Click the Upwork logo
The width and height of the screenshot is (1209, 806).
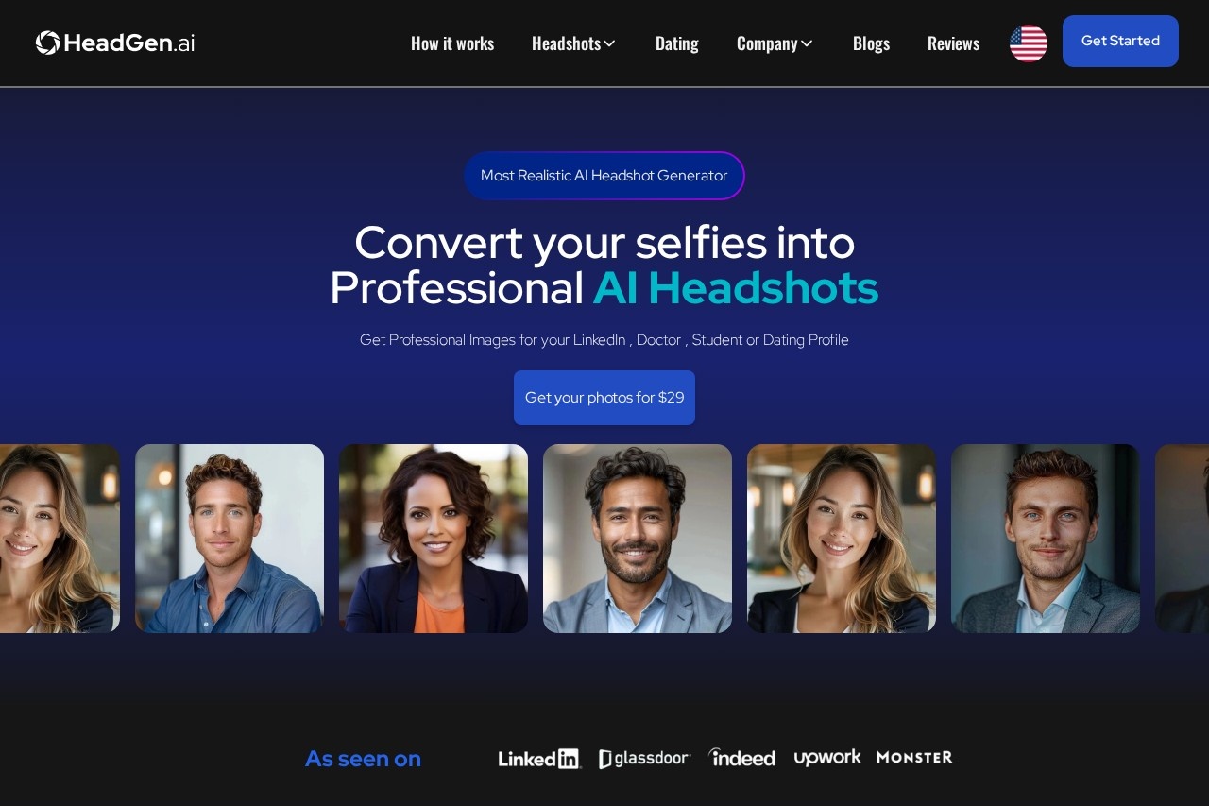(827, 758)
